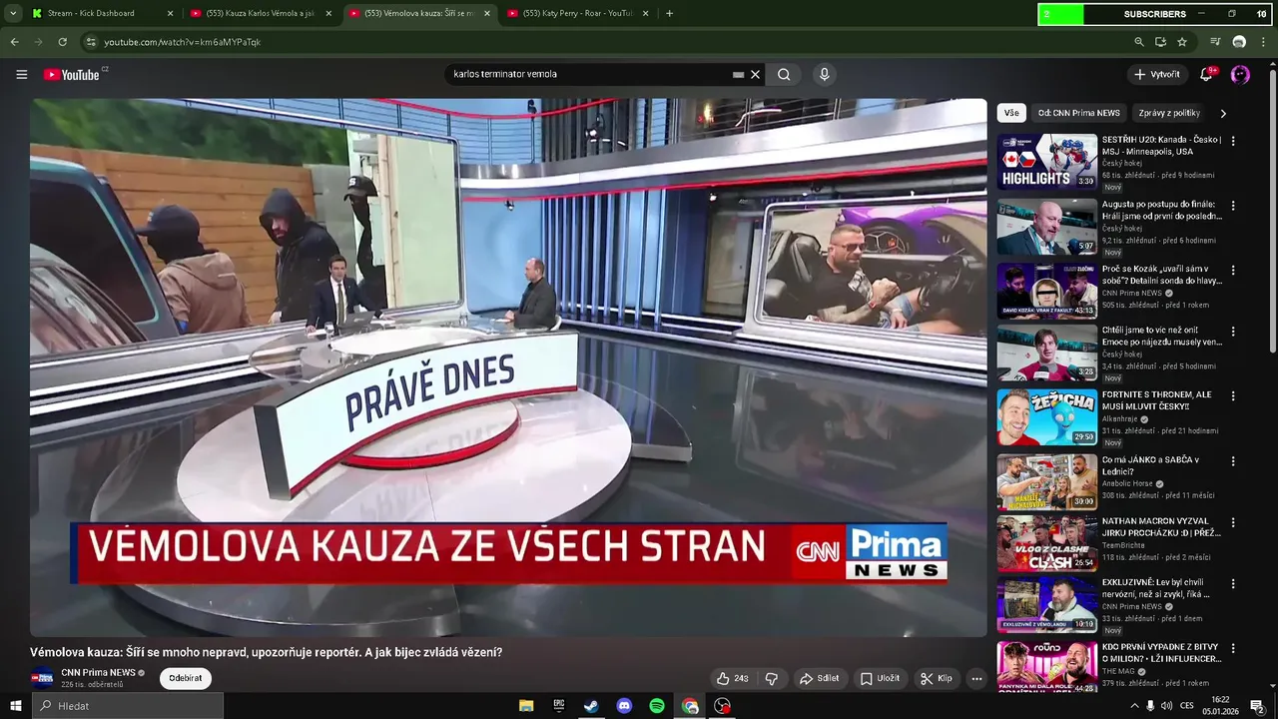Viewport: 1278px width, 719px height.
Task: Switch to the Stream - Kick Dashboard tab
Action: click(x=103, y=14)
